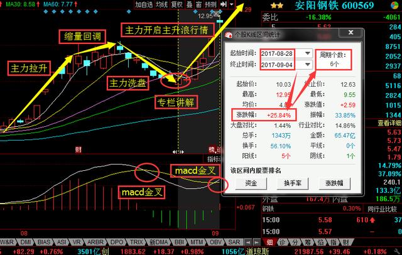
Task: Open the 预测 forecast tool
Action: 211,4
